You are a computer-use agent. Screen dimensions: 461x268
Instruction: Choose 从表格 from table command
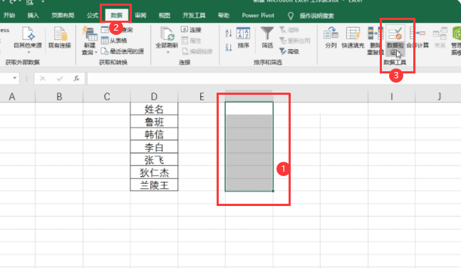pos(115,41)
